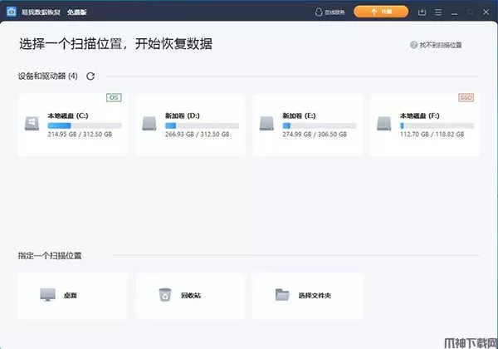Click the Select Folder icon

(x=282, y=295)
